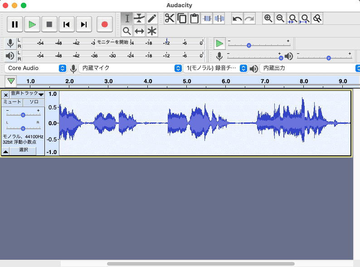360x267 pixels.
Task: Select the Multi-tool asterisk icon
Action: 152,31
